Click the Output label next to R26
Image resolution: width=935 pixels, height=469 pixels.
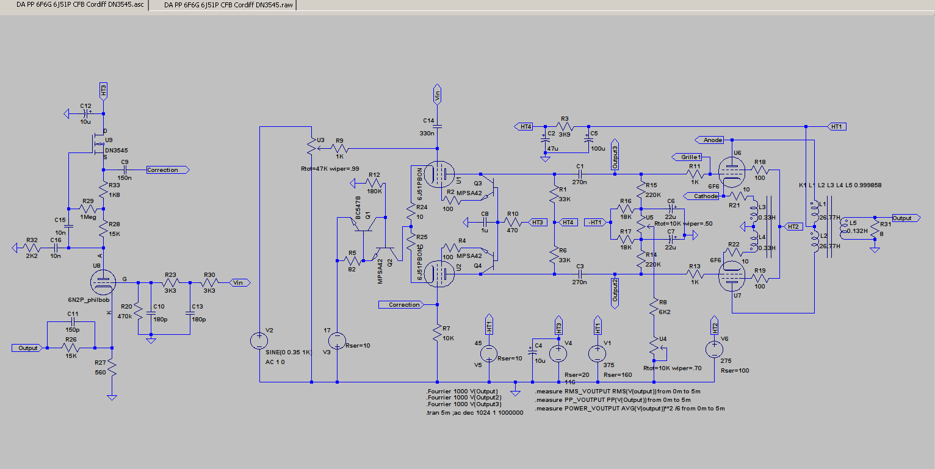(x=28, y=348)
